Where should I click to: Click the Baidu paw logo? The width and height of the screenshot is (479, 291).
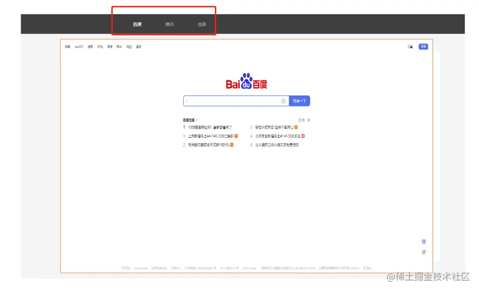[246, 81]
